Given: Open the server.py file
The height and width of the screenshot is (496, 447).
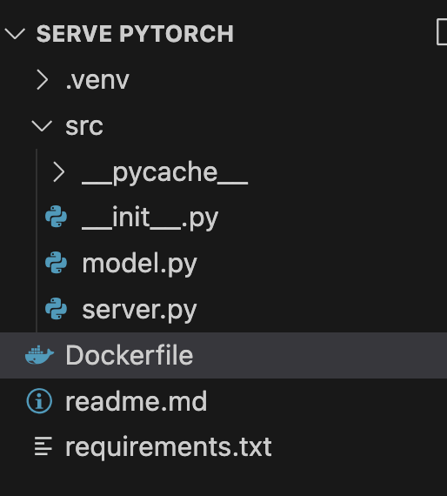Looking at the screenshot, I should [139, 310].
